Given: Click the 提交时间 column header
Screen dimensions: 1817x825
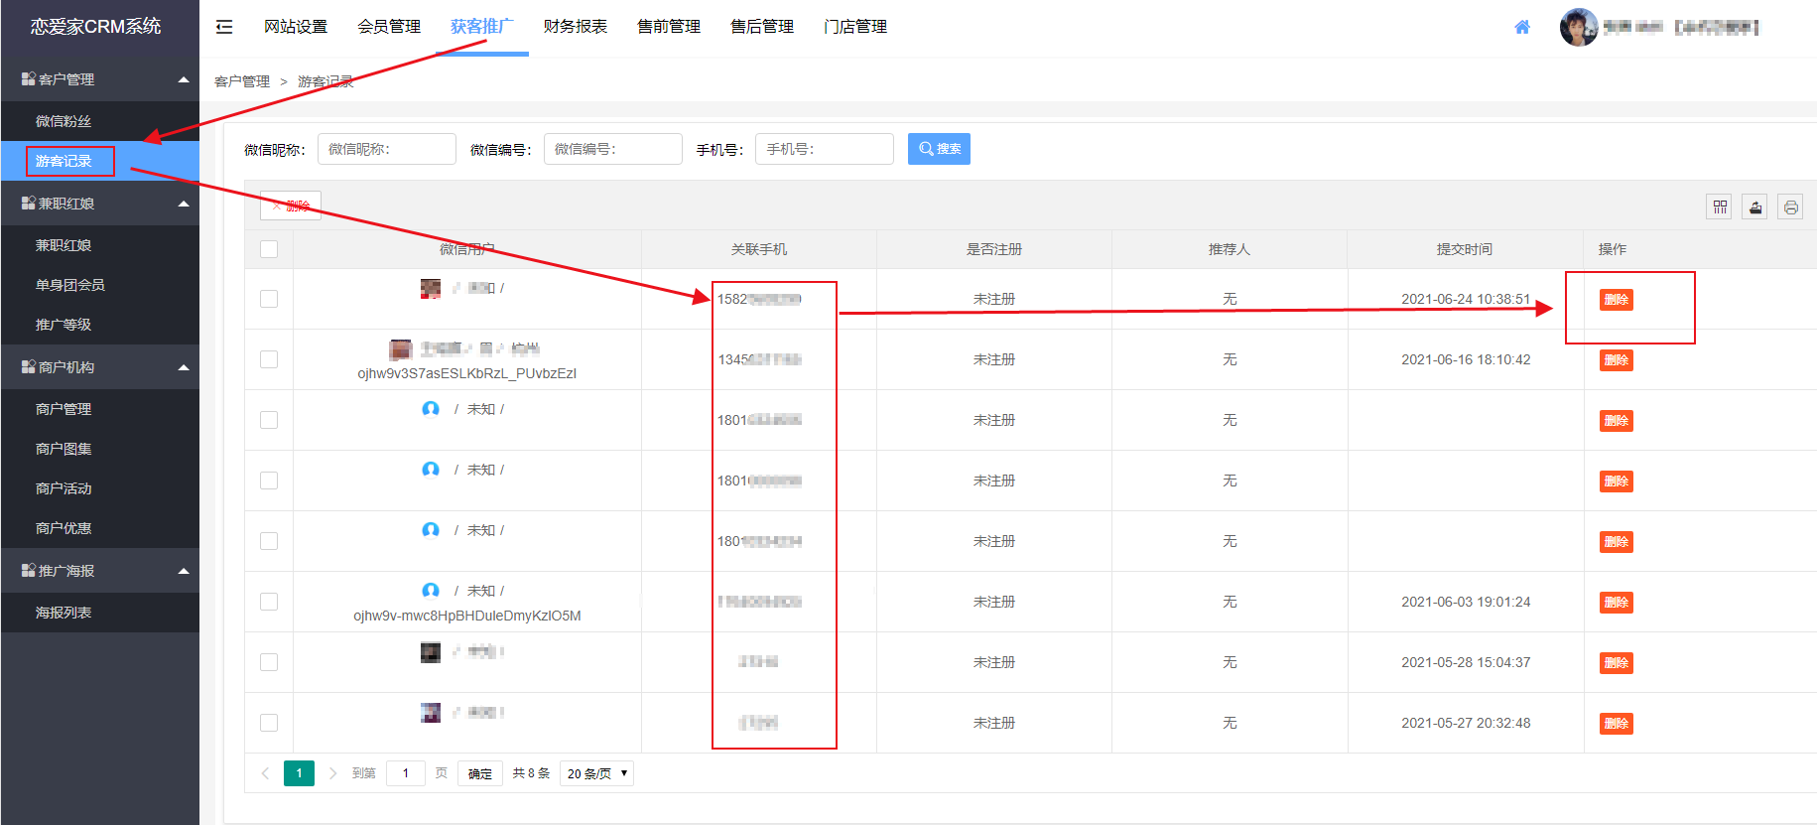Looking at the screenshot, I should 1465,249.
